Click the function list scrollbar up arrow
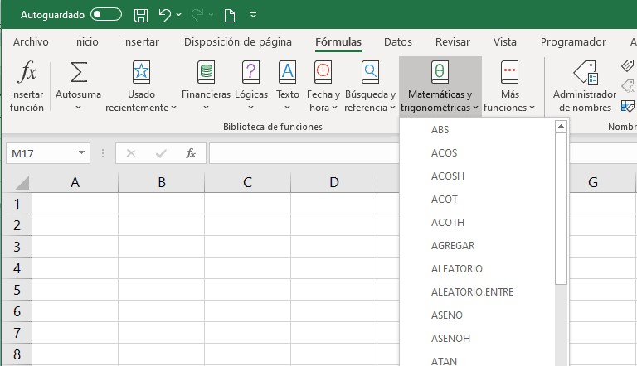Viewport: 637px width, 366px height. click(561, 127)
